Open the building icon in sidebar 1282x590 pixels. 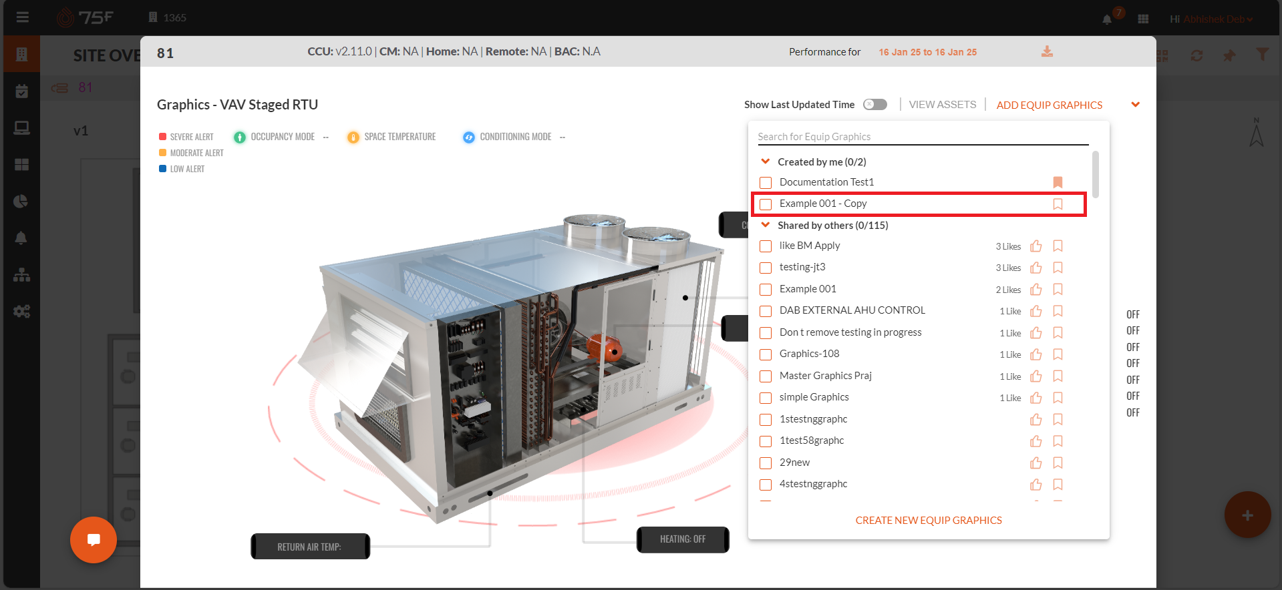[x=21, y=54]
